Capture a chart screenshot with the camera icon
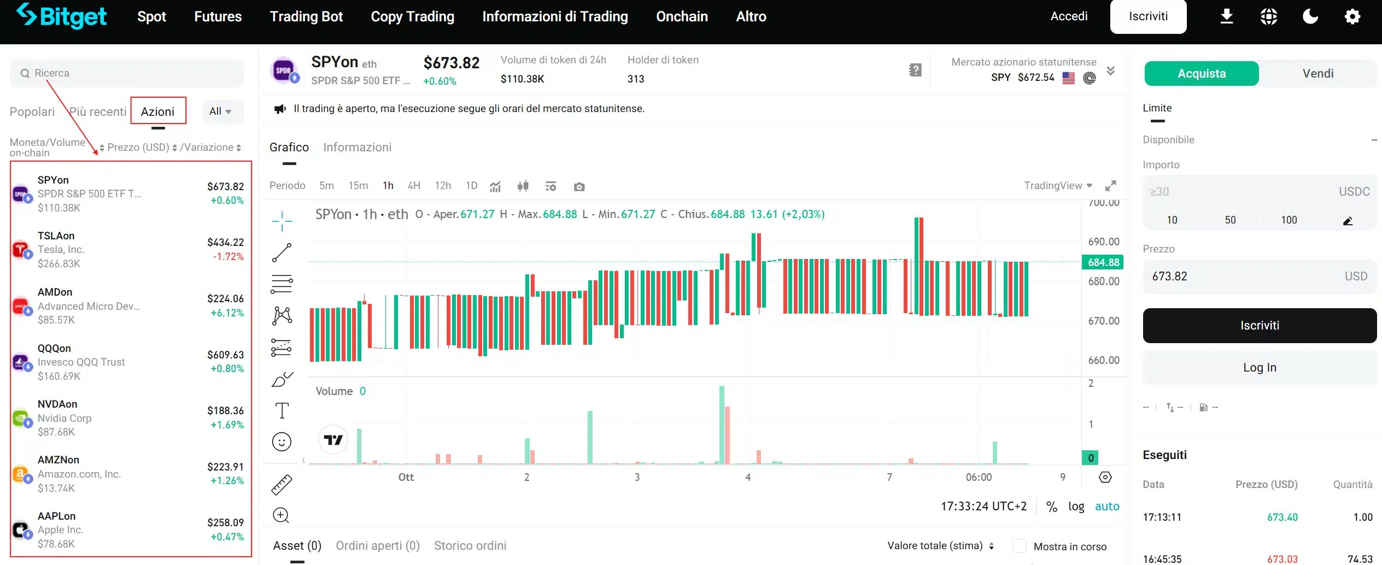The image size is (1382, 565). click(579, 186)
